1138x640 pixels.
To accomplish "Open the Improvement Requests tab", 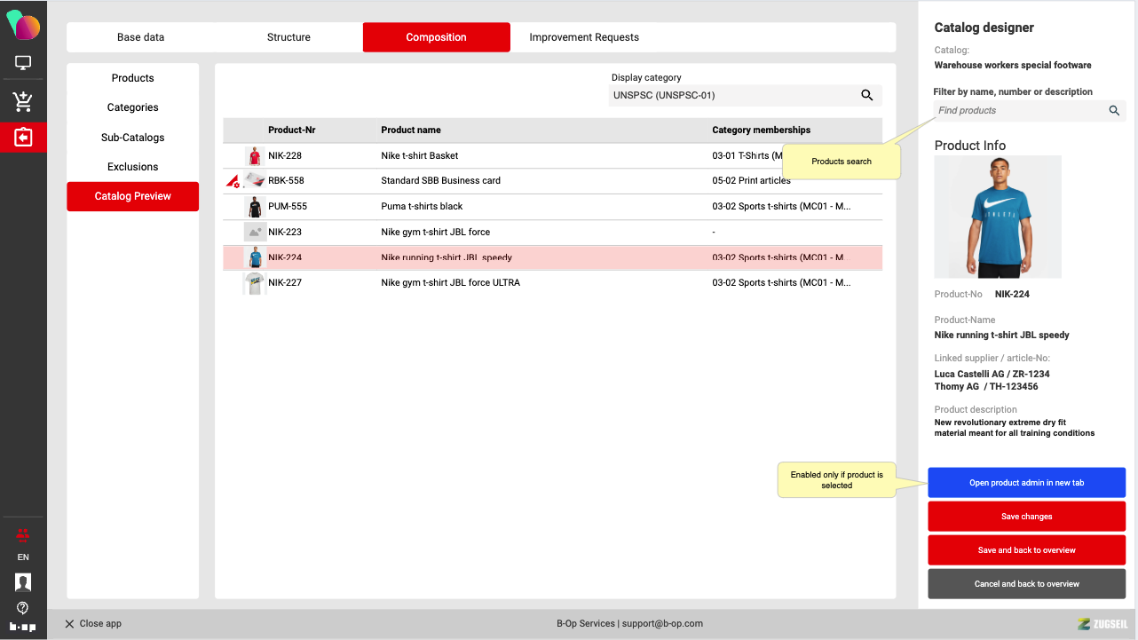I will click(x=584, y=37).
